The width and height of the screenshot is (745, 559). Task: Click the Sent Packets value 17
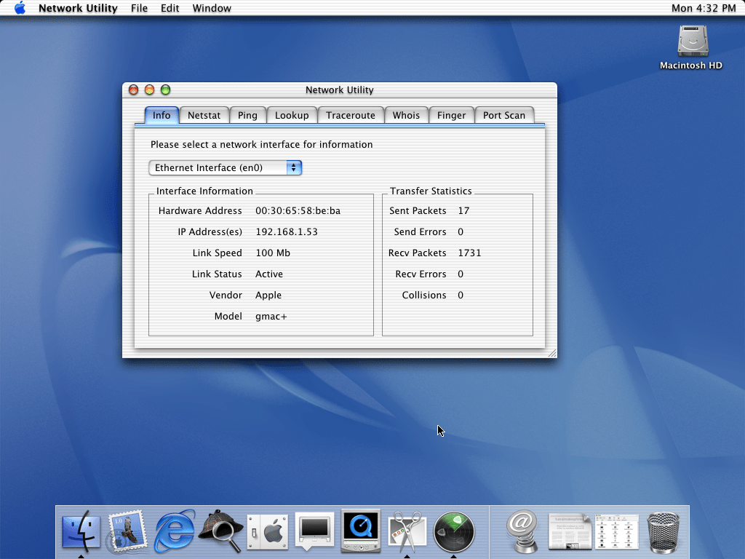click(x=463, y=211)
